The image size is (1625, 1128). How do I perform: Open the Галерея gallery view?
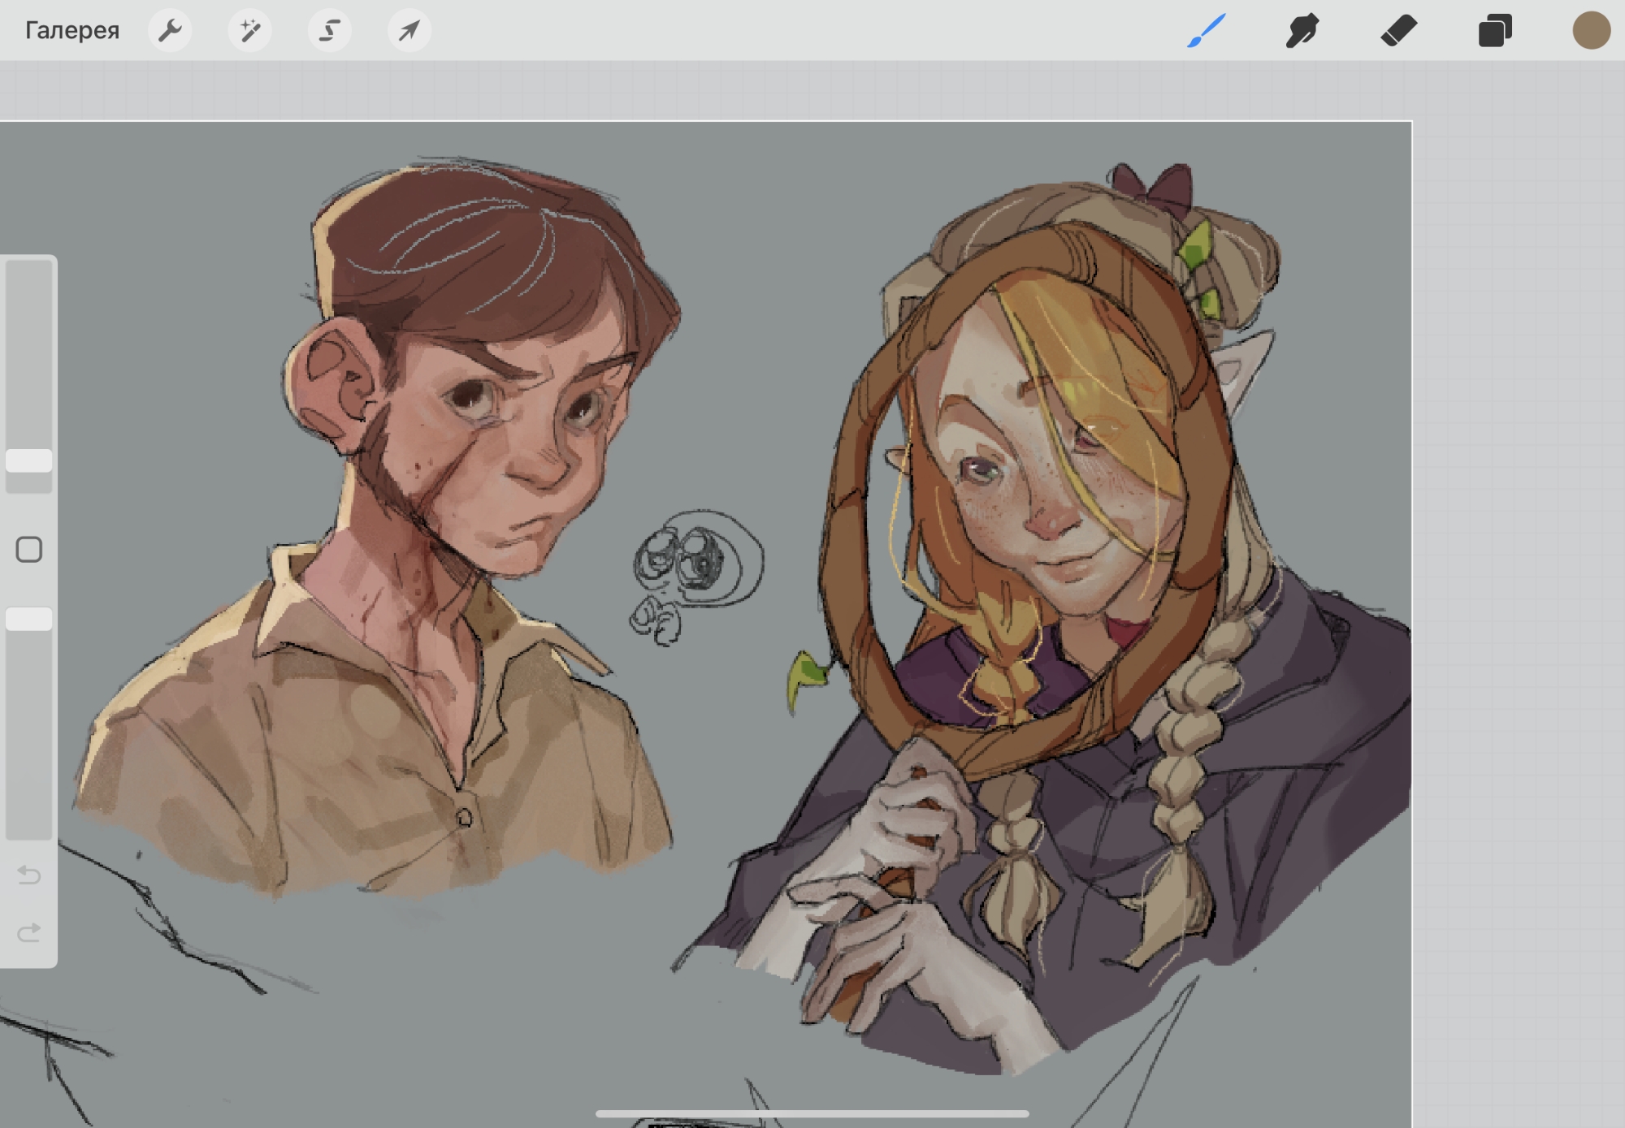click(x=71, y=31)
